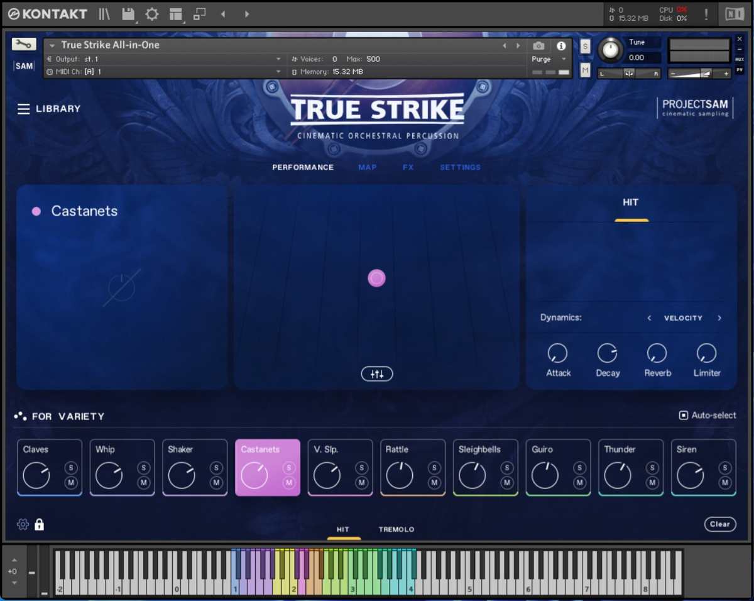This screenshot has height=601, width=754.
Task: Solo the Rattle slot
Action: pos(434,468)
